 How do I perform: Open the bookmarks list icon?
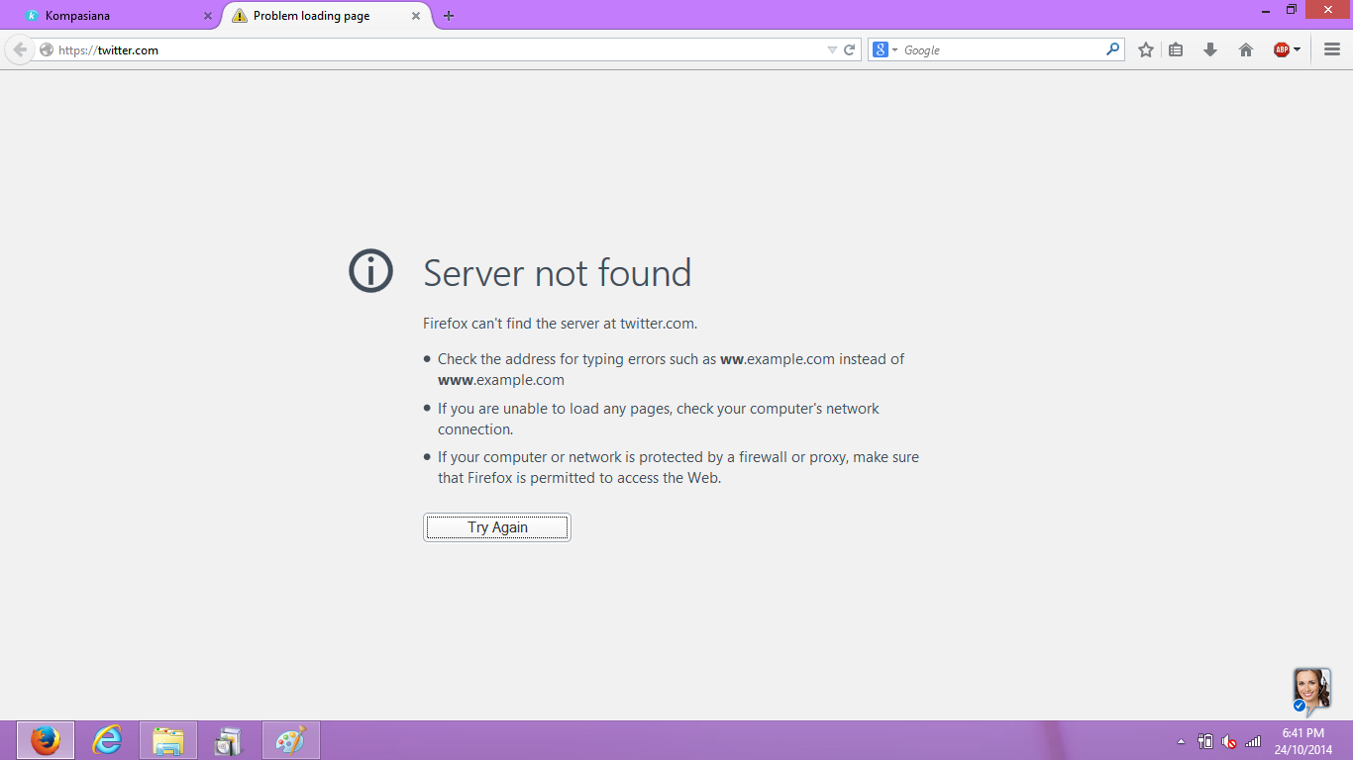coord(1176,49)
